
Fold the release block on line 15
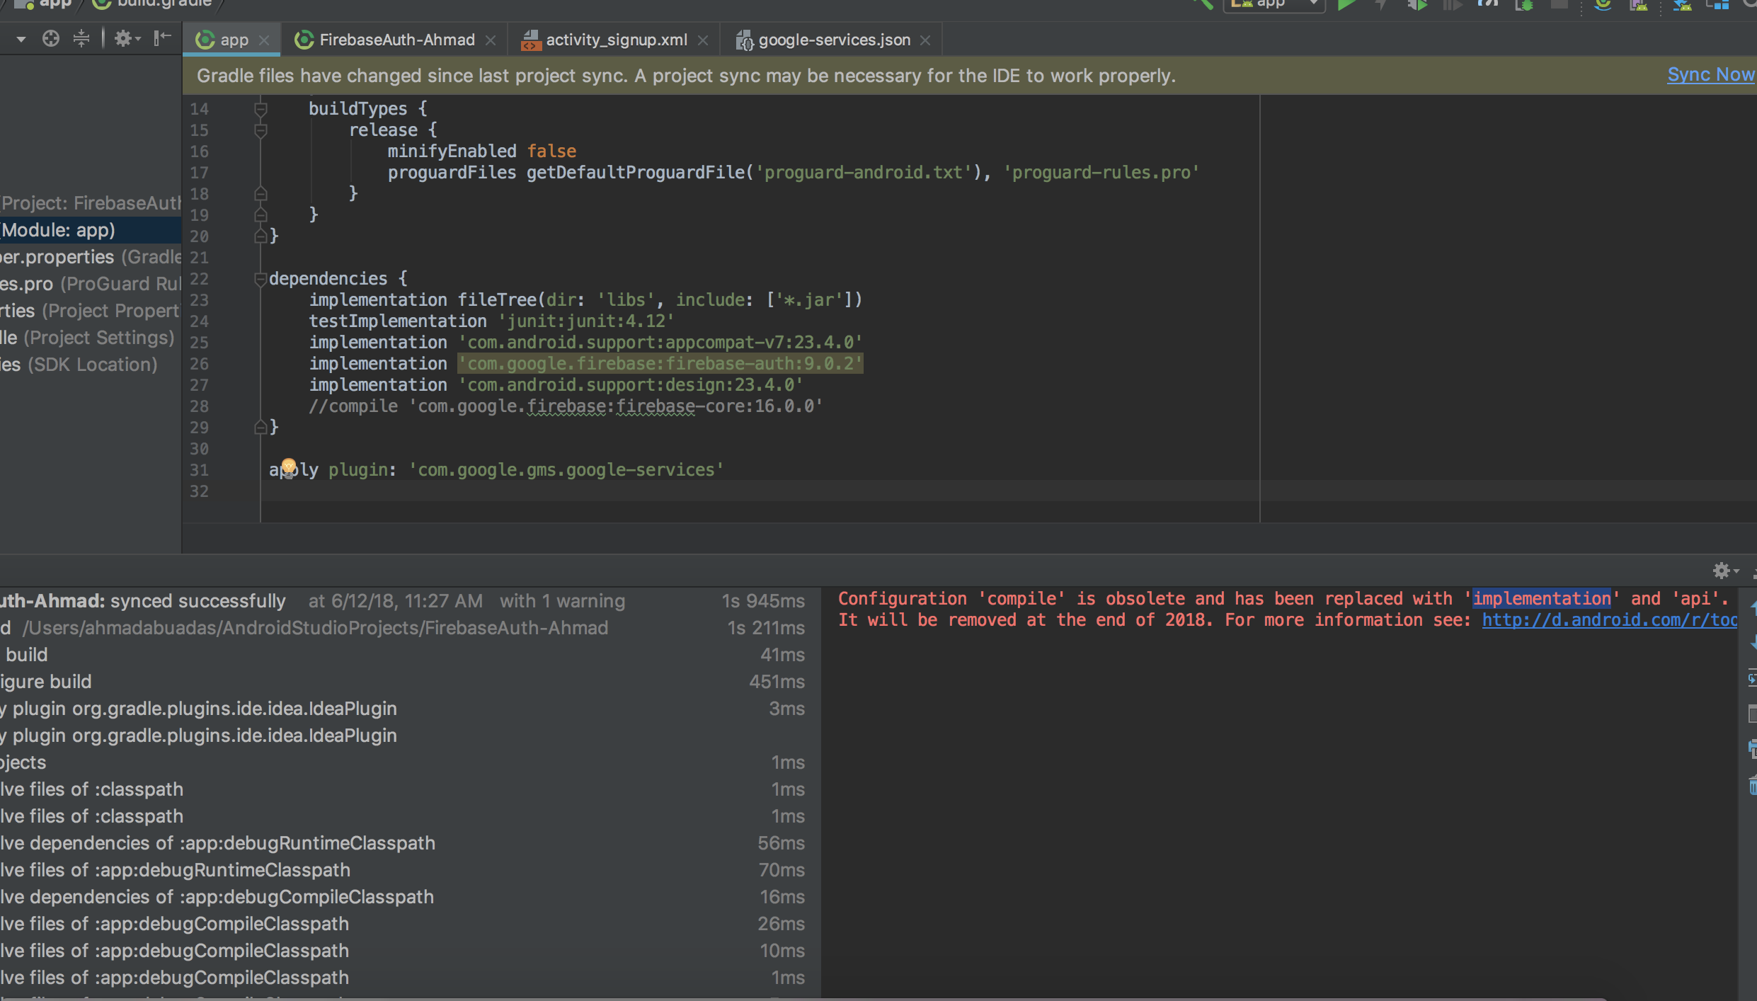click(260, 130)
